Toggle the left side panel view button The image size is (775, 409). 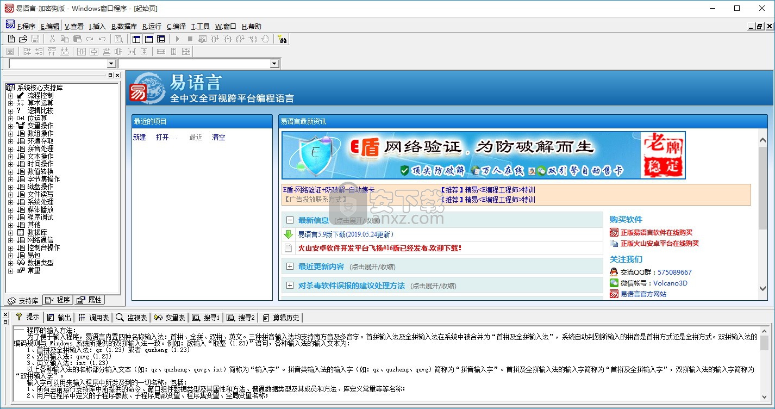tap(136, 39)
